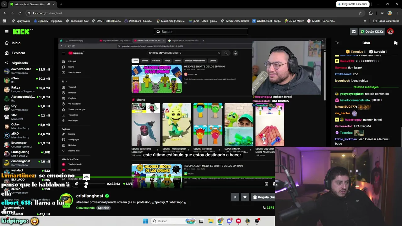Screen dimensions: 402x226
Task: Open the Conversando category link
Action: (85, 208)
